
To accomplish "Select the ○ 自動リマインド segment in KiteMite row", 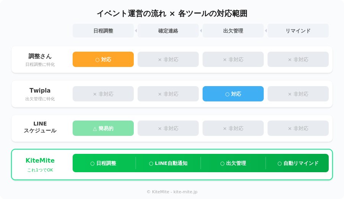I will pos(298,163).
